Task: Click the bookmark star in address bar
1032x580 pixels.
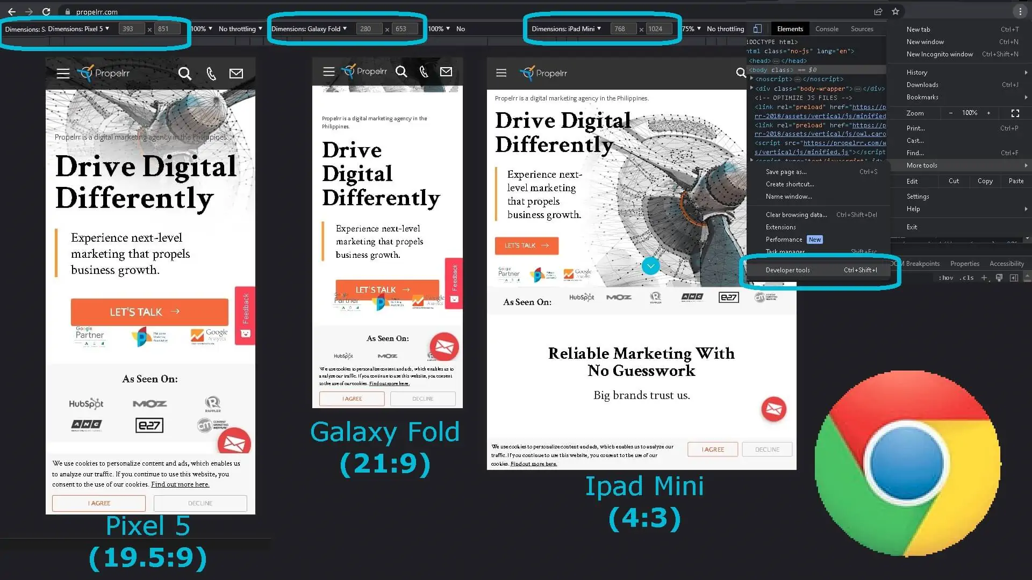Action: click(895, 11)
